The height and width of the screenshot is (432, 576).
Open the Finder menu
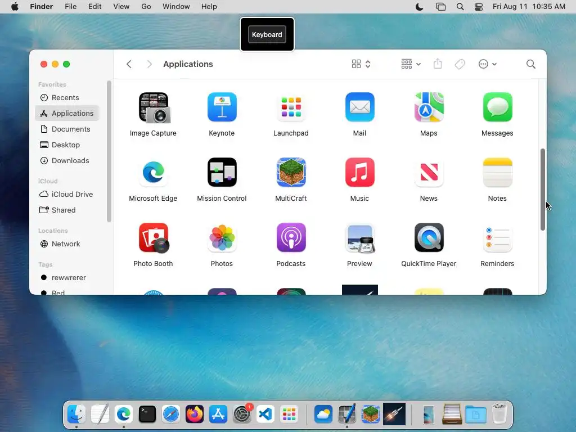coord(42,7)
